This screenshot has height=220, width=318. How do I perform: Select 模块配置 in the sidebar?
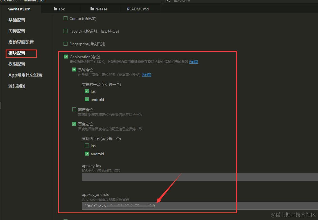click(x=17, y=53)
